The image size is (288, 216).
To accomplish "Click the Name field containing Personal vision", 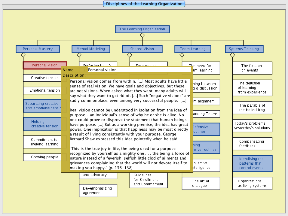I will (x=139, y=70).
